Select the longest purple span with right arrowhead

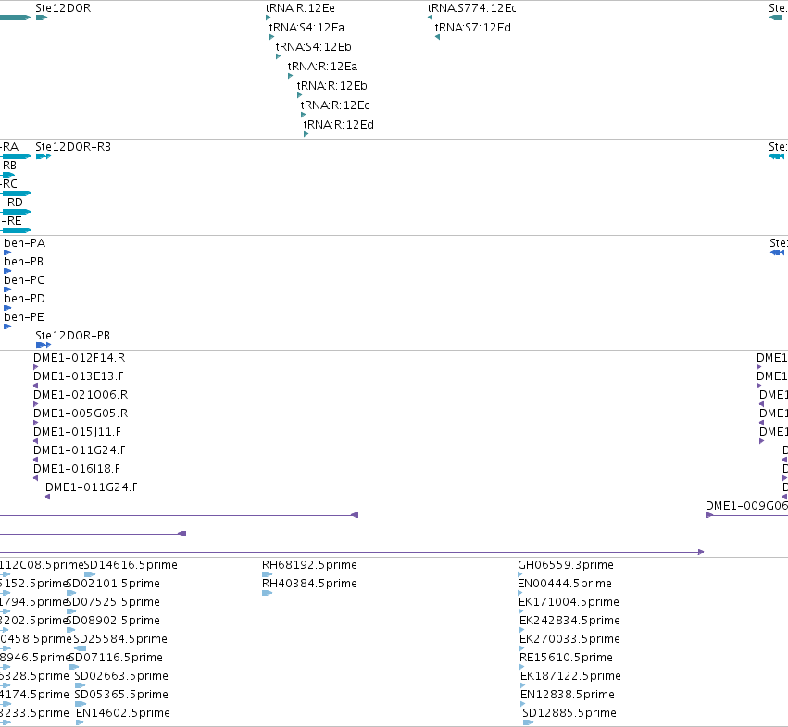[x=352, y=552]
